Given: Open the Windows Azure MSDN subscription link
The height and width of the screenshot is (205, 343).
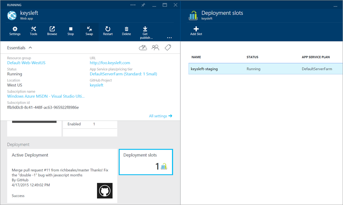Looking at the screenshot, I should click(x=46, y=96).
